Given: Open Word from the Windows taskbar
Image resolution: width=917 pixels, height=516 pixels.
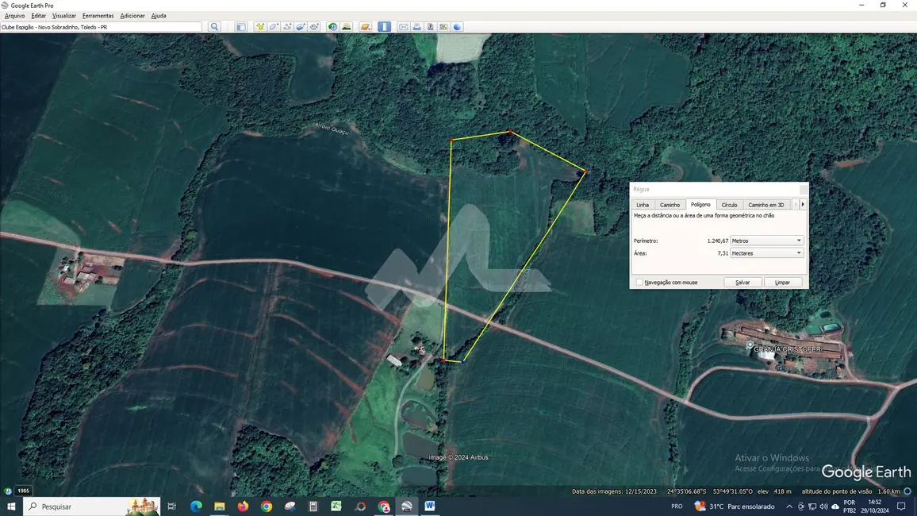Looking at the screenshot, I should [x=430, y=506].
